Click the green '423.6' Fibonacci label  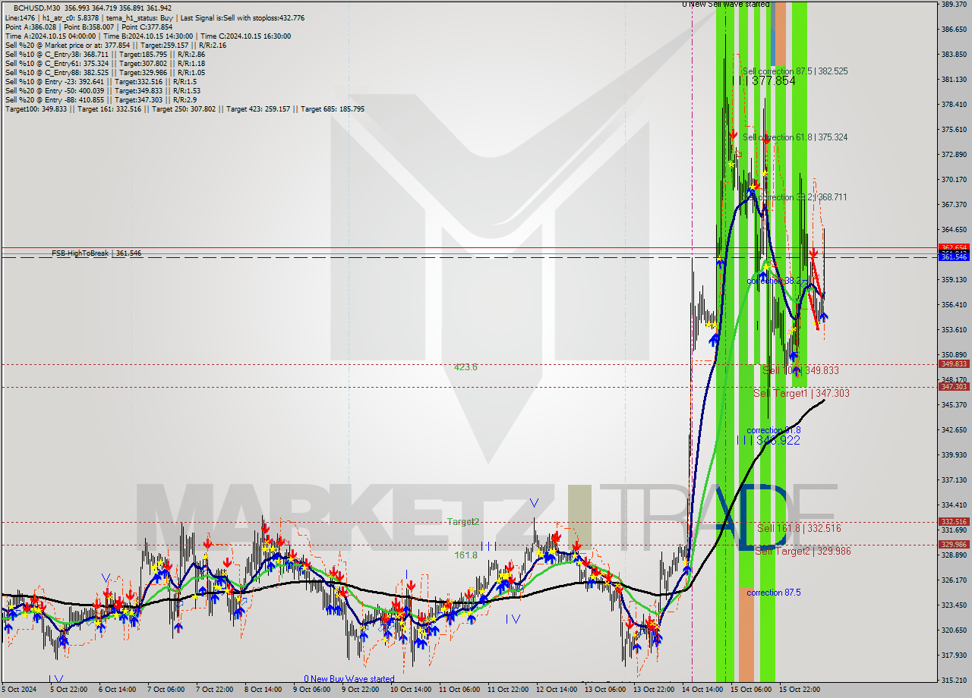tap(465, 367)
